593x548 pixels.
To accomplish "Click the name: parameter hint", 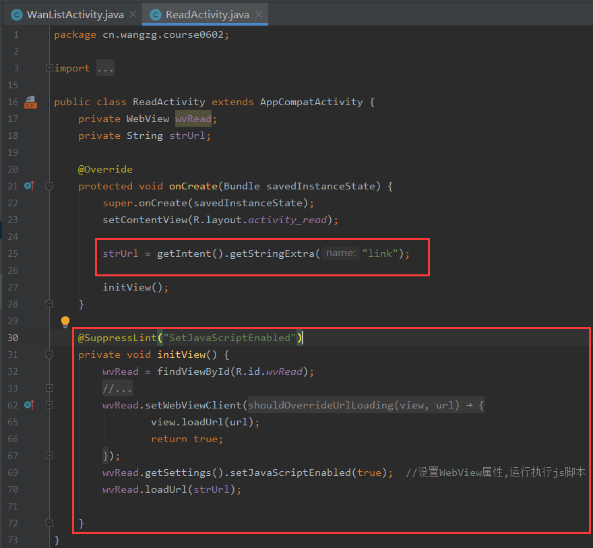I will tap(341, 253).
